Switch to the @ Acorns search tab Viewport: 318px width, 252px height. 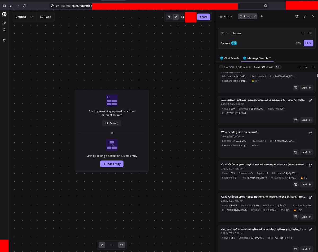226,16
